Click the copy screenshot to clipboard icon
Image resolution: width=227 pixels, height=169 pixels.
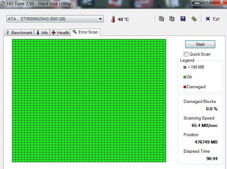click(x=172, y=19)
